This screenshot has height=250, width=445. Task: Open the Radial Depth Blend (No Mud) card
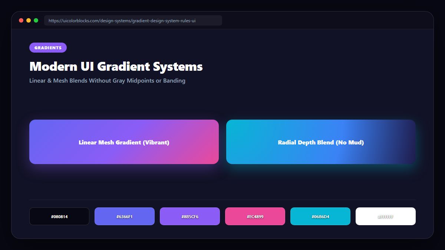coord(321,142)
